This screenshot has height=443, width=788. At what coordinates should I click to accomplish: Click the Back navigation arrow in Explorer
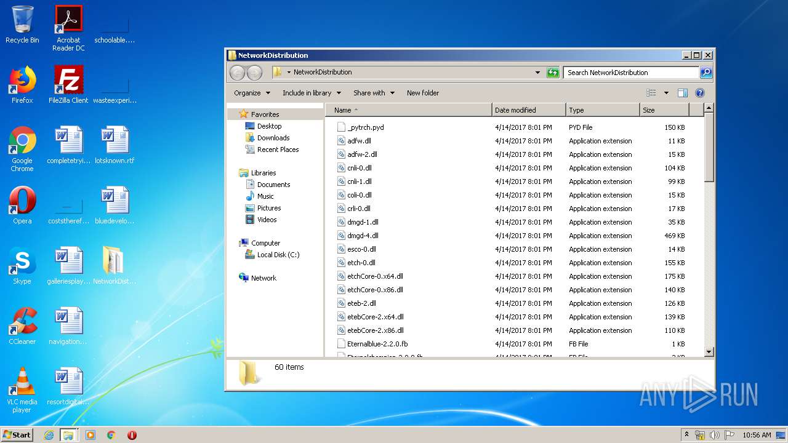(x=237, y=73)
